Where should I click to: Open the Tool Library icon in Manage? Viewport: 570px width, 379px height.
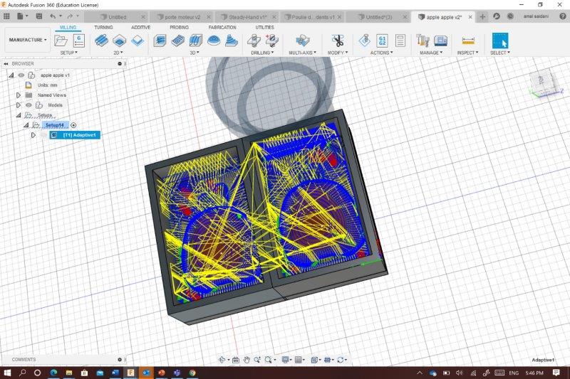click(x=423, y=41)
